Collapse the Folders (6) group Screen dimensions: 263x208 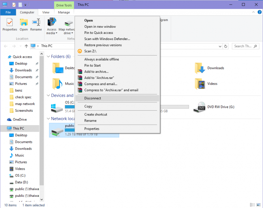coord(48,57)
